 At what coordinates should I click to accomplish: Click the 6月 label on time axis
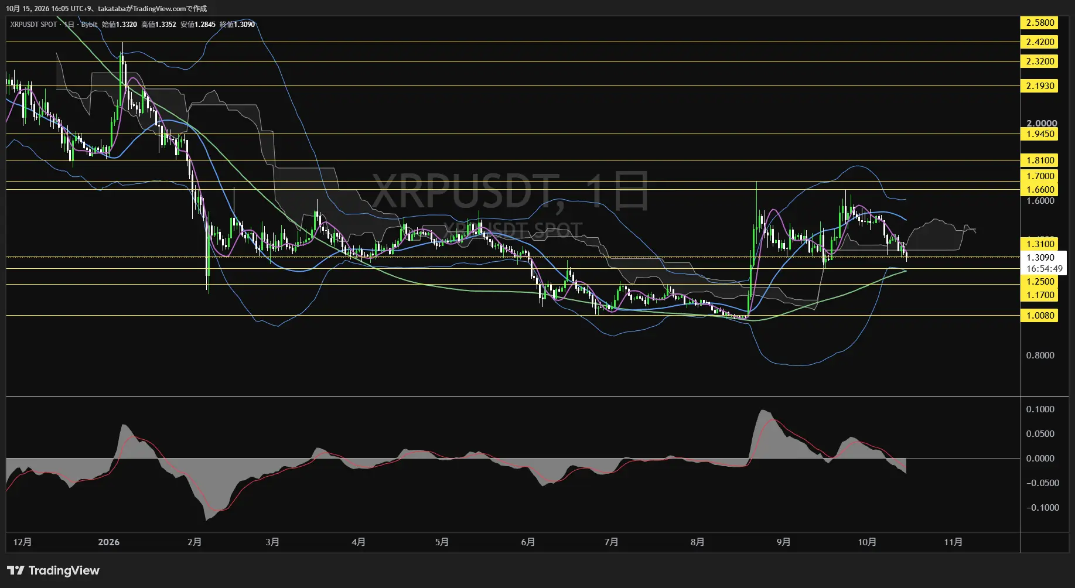pos(528,542)
